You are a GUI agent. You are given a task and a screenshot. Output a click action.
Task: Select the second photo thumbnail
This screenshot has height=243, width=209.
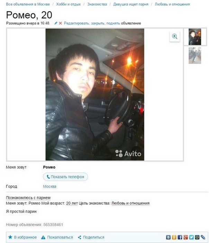pos(195,56)
